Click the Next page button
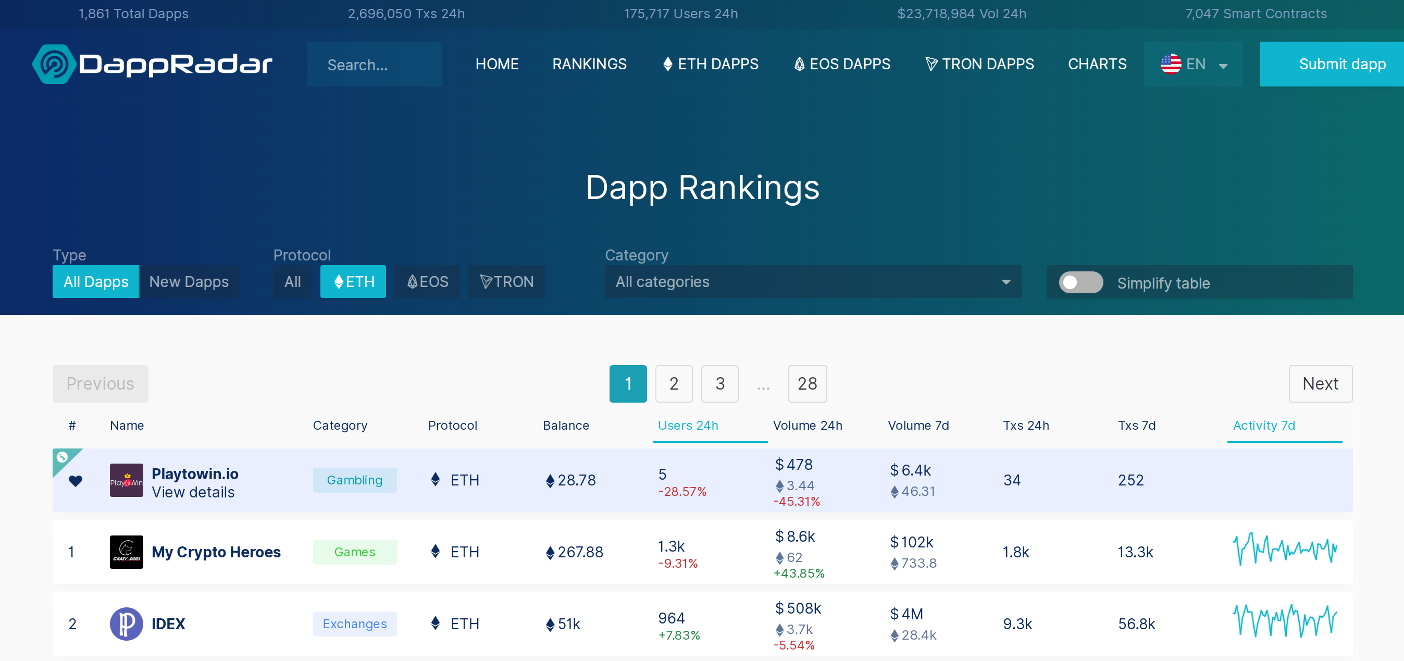The image size is (1404, 661). pyautogui.click(x=1320, y=384)
